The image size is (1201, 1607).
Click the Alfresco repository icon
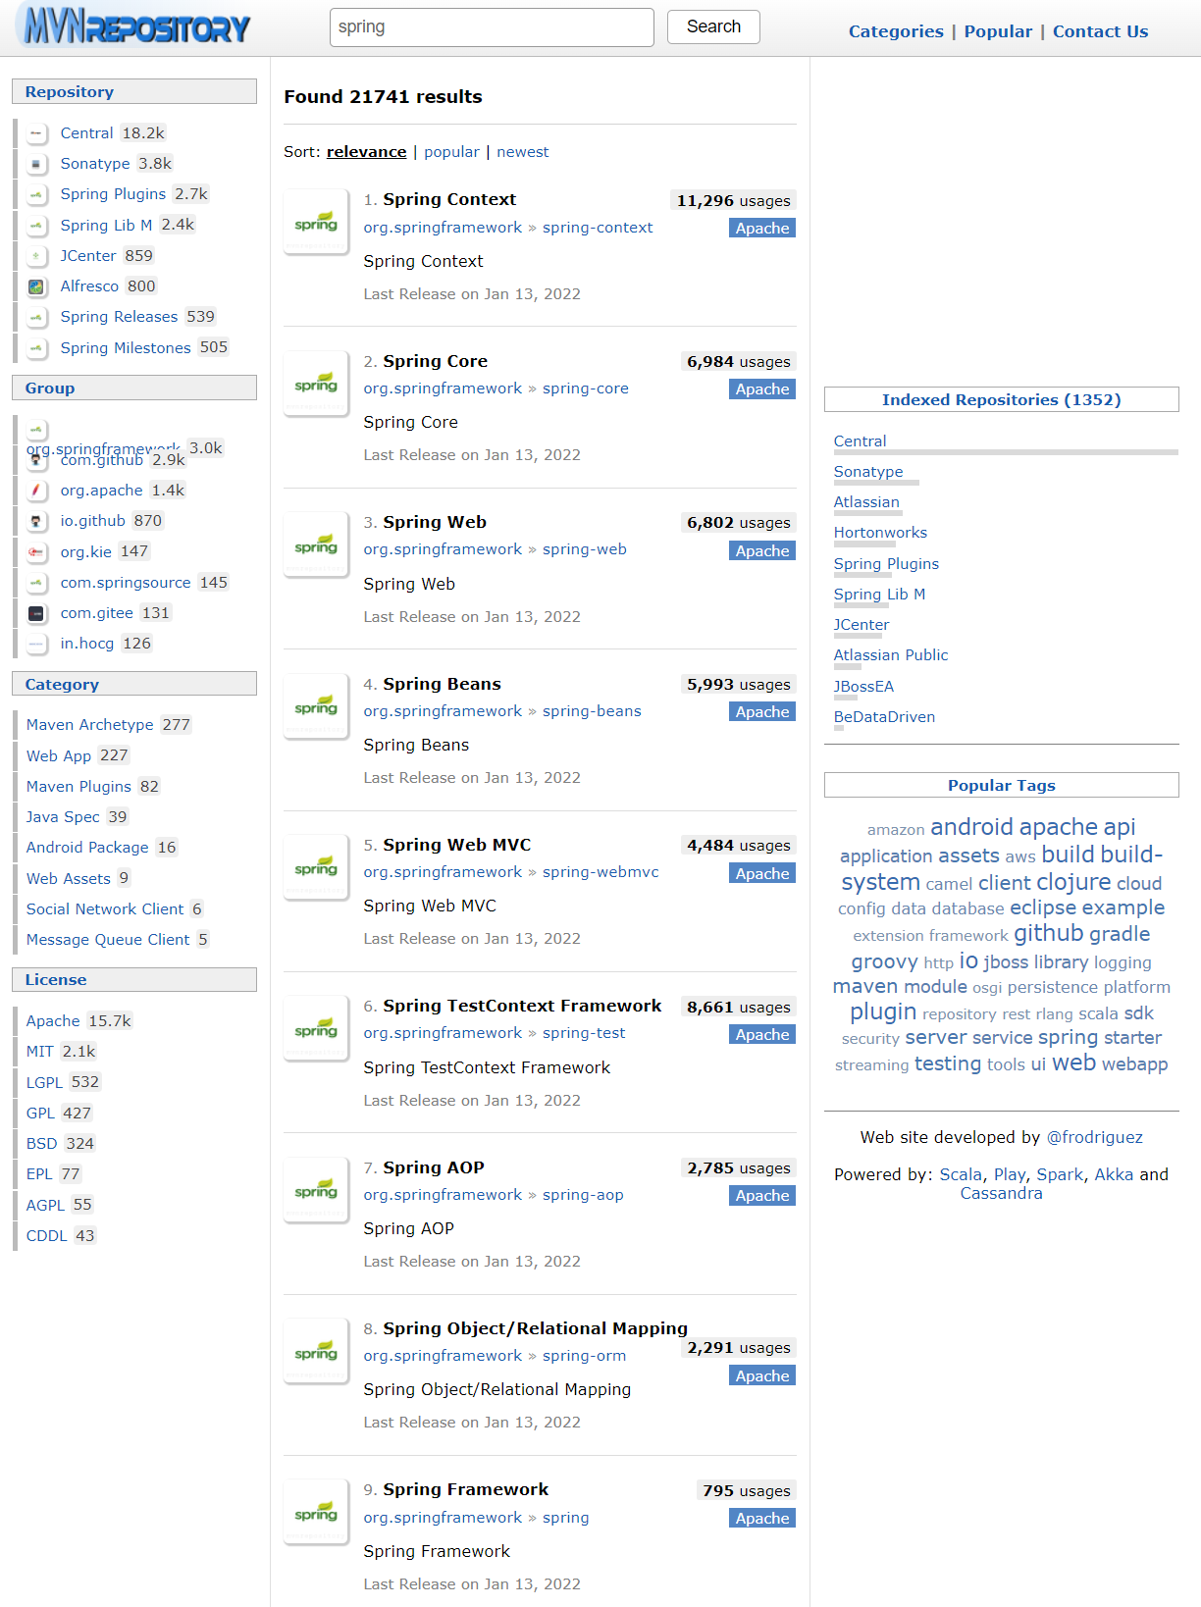[36, 286]
